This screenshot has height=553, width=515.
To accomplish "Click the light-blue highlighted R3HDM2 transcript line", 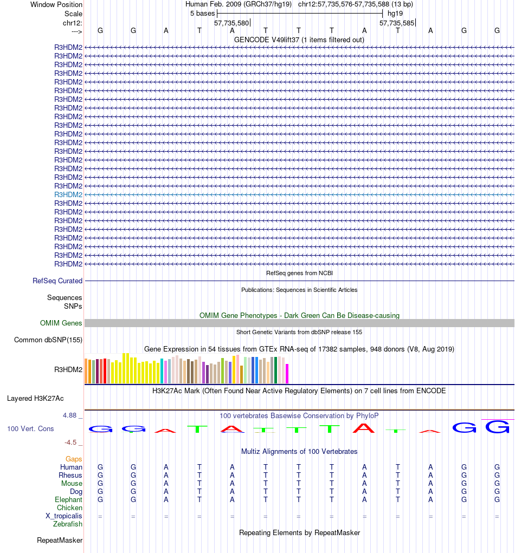I will point(299,194).
